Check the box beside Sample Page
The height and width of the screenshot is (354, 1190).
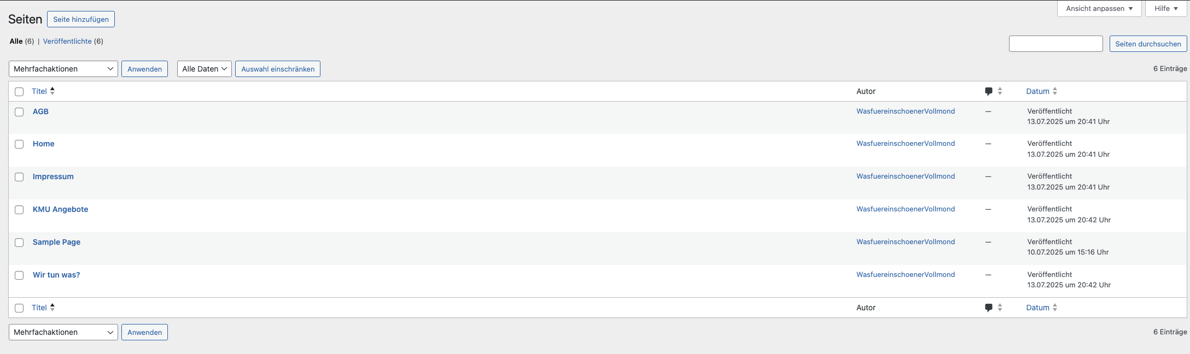point(19,243)
